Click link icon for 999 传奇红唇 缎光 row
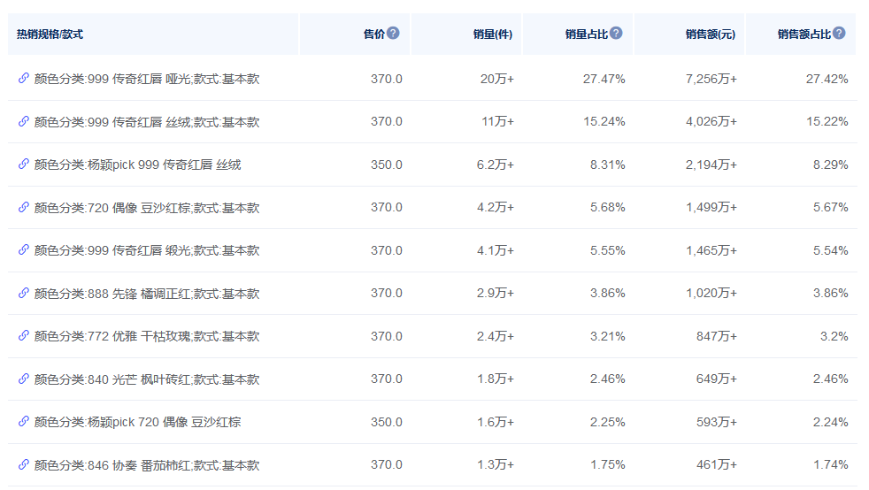 click(x=23, y=249)
